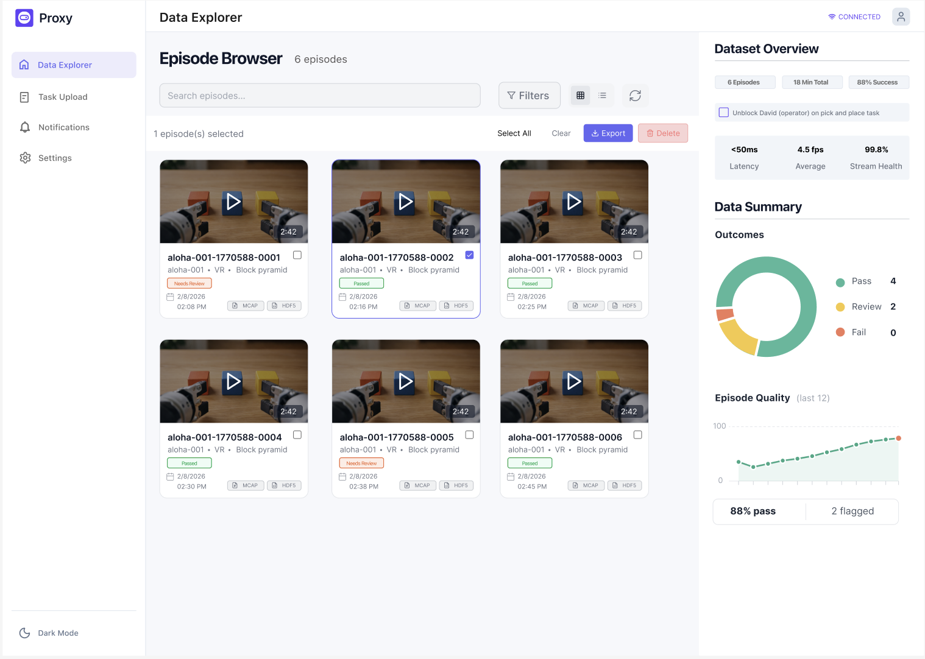
Task: Select checkbox for episode aloha-001-1770588-0006
Action: tap(637, 435)
